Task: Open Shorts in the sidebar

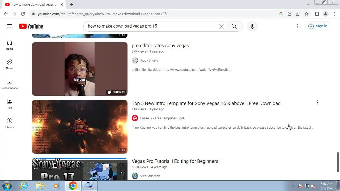Action: click(10, 64)
